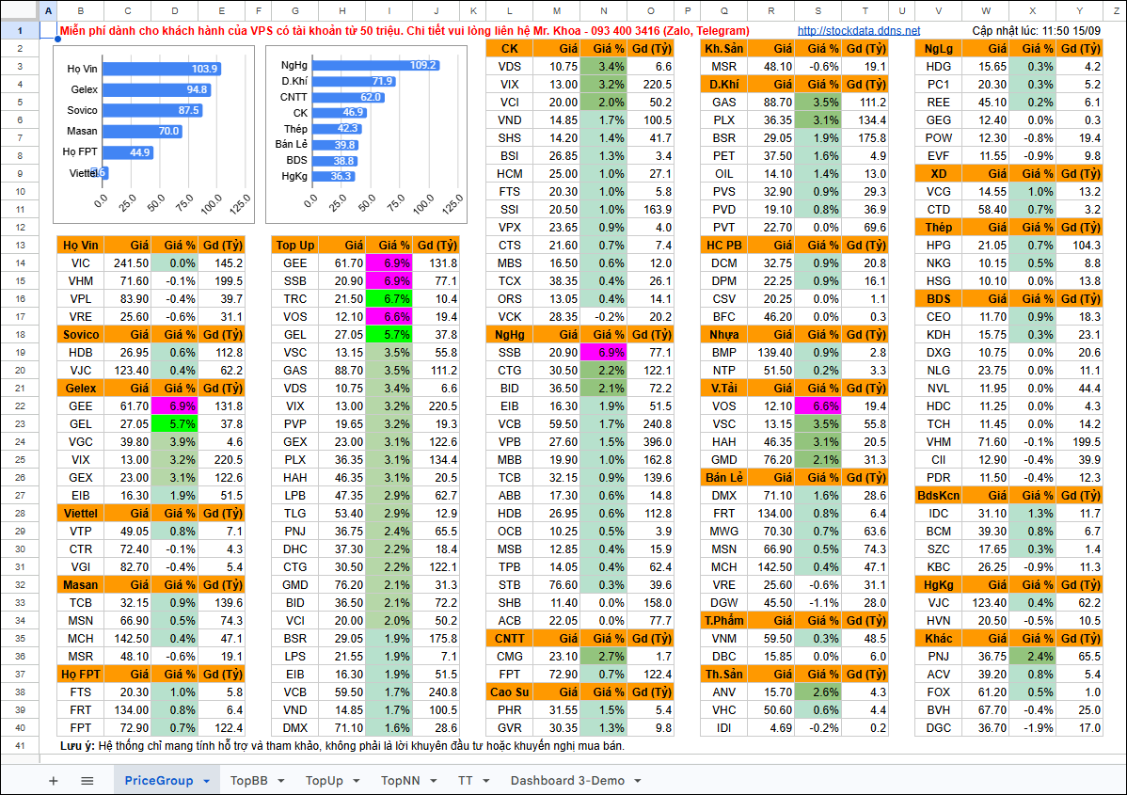Open the all sheets list icon
1127x795 pixels.
pos(87,781)
